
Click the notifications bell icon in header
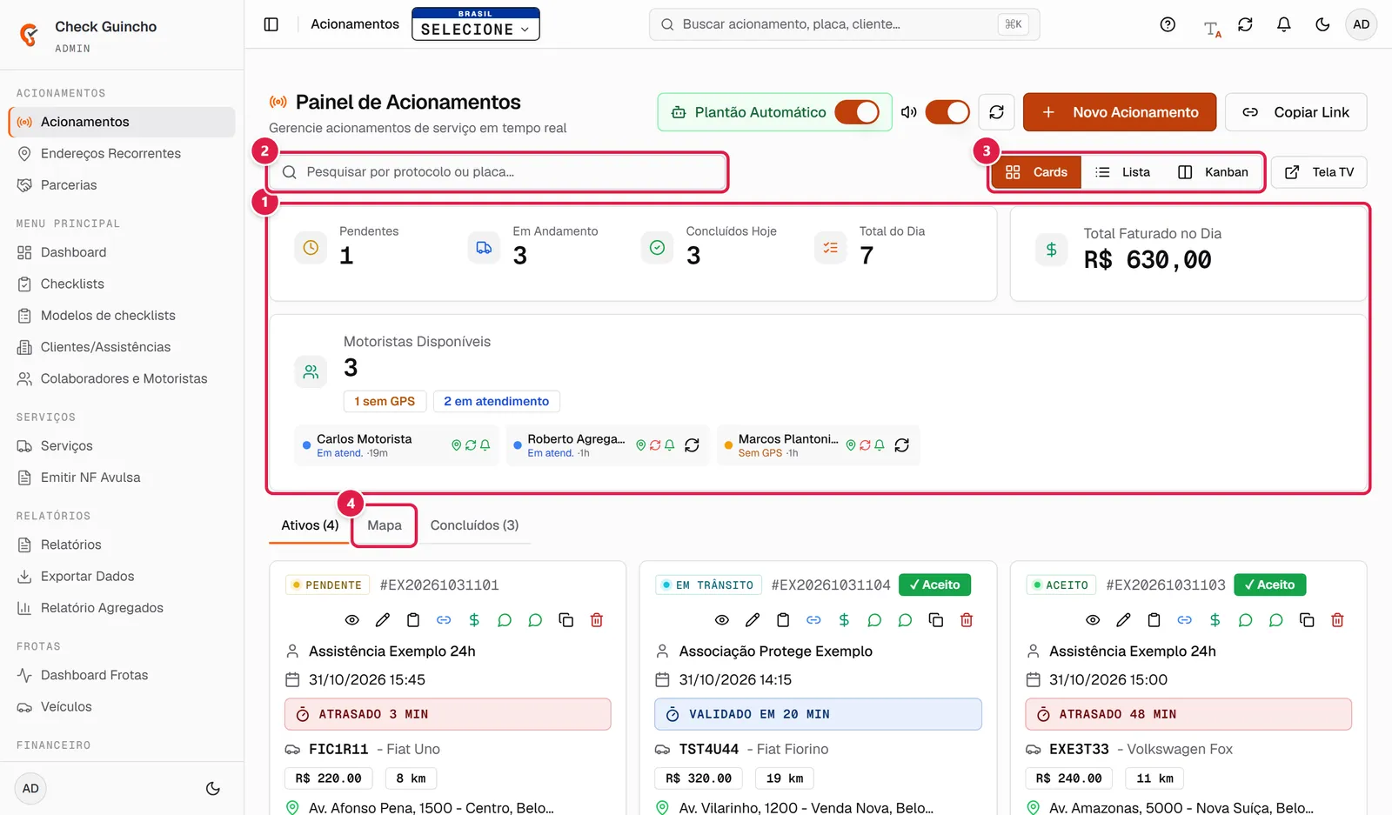pyautogui.click(x=1283, y=24)
